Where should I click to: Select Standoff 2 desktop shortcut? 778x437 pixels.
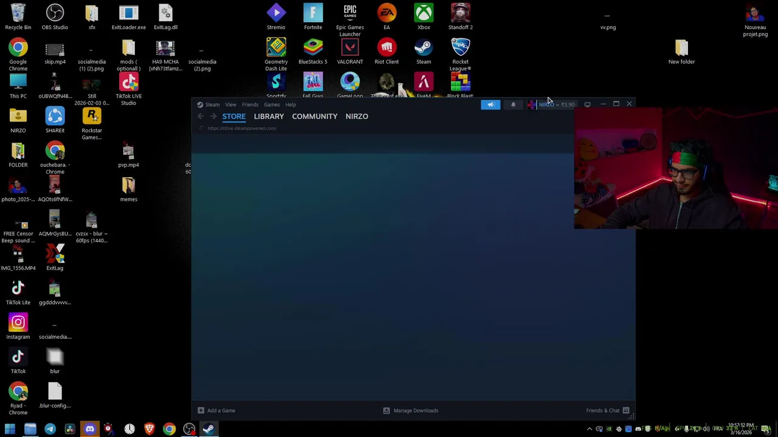pyautogui.click(x=460, y=17)
